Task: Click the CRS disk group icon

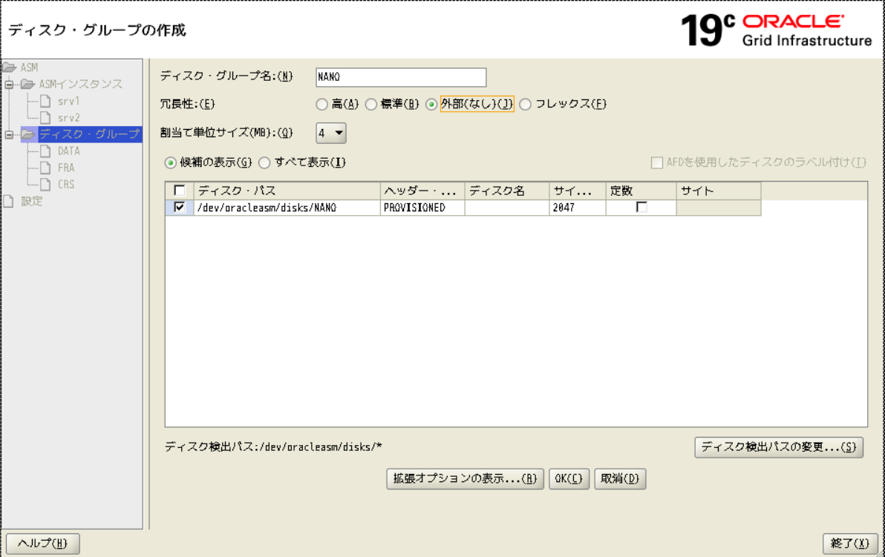Action: [46, 185]
